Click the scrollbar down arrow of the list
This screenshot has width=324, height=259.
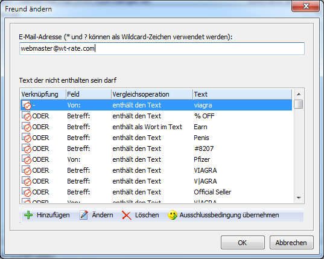coord(299,198)
